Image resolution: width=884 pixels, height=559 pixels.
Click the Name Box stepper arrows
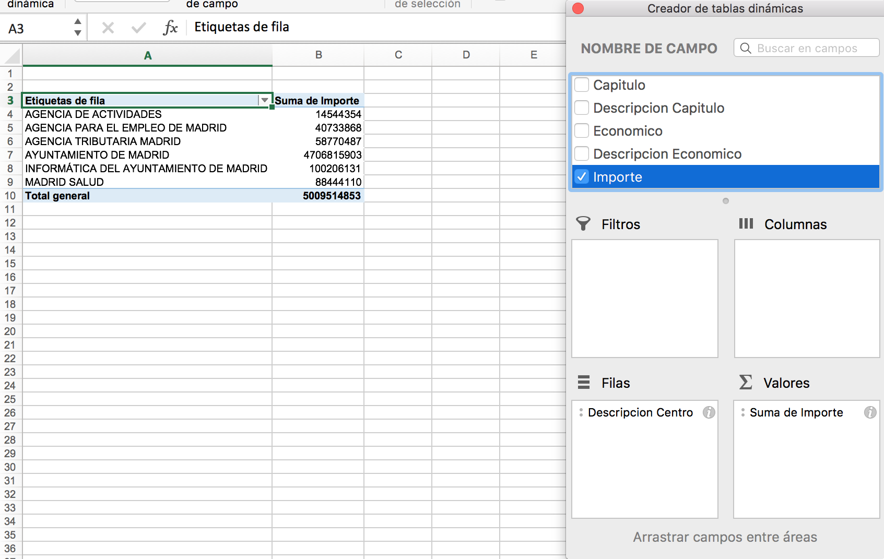click(x=78, y=27)
